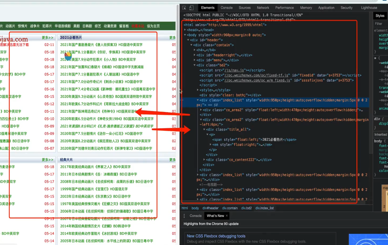The height and width of the screenshot is (245, 388).
Task: Open the 综艺 navigation item
Action: (98, 26)
